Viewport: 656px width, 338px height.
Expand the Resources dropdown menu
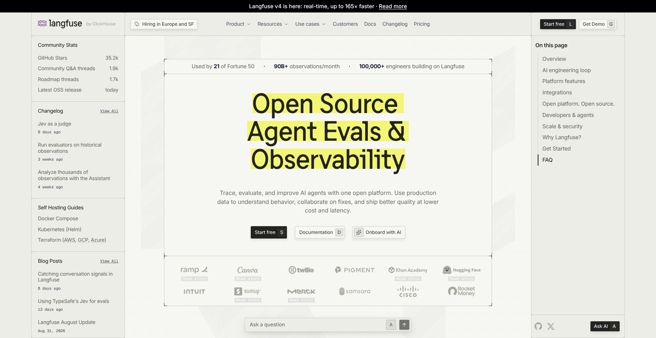point(273,24)
